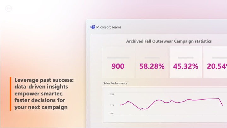
Task: Click the $00 axis label
Action: pyautogui.click(x=112, y=114)
